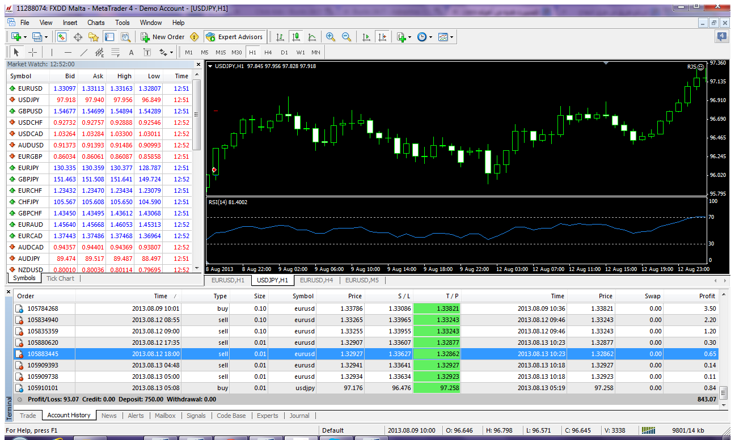This screenshot has width=735, height=440.
Task: Select the Crosshair tool
Action: [32, 52]
